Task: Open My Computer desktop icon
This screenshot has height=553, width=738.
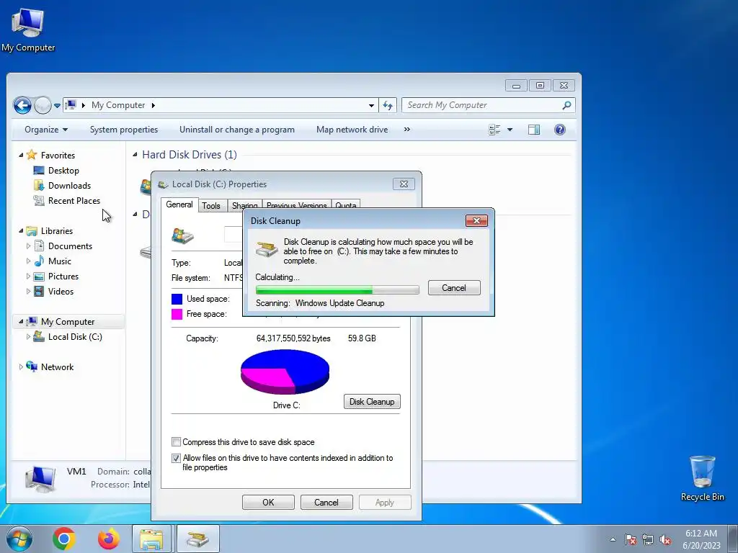Action: (x=28, y=30)
